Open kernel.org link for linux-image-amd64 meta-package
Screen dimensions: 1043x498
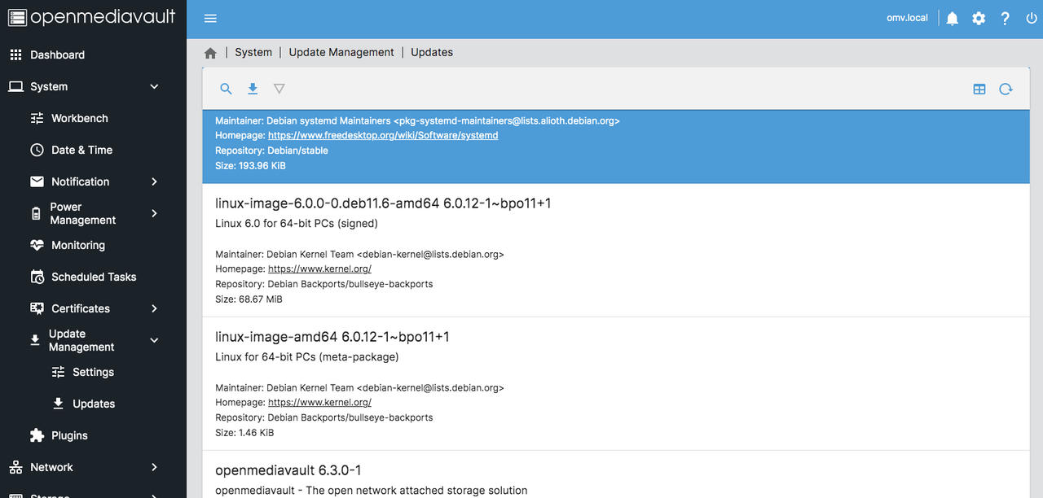[319, 402]
